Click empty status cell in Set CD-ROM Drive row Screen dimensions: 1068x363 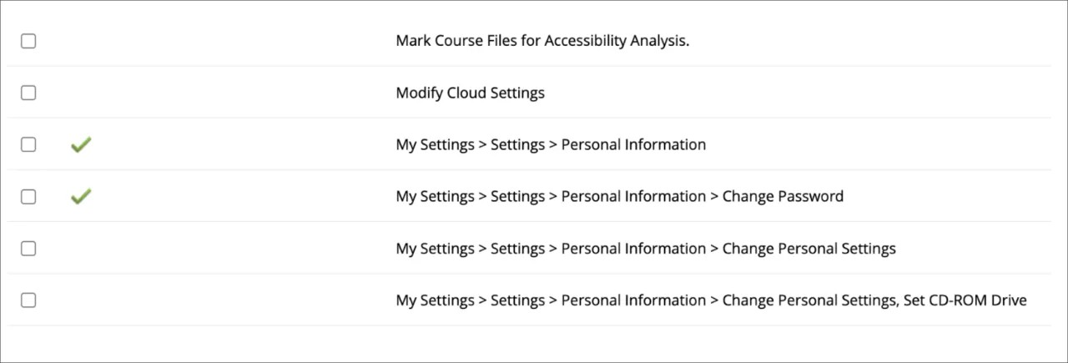click(81, 300)
